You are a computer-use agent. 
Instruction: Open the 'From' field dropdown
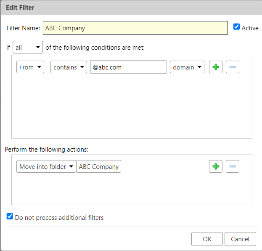click(30, 67)
